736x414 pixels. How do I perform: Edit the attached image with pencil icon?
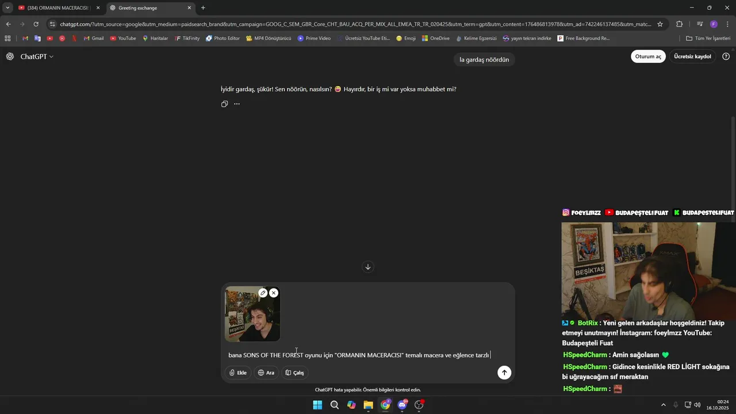263,293
